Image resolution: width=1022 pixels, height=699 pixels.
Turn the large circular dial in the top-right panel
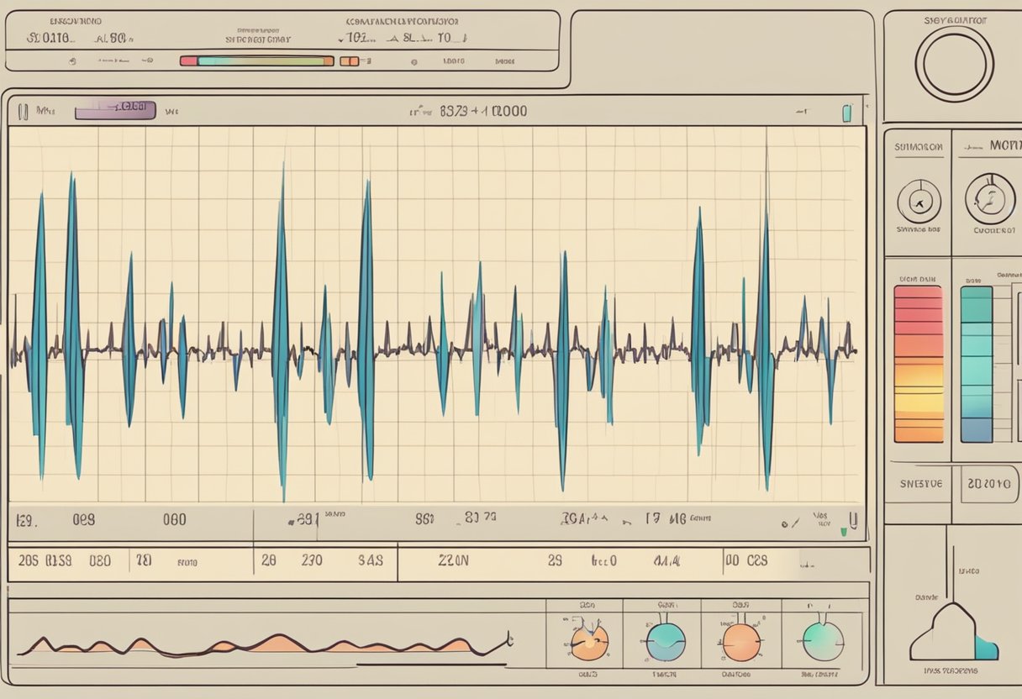pos(954,64)
